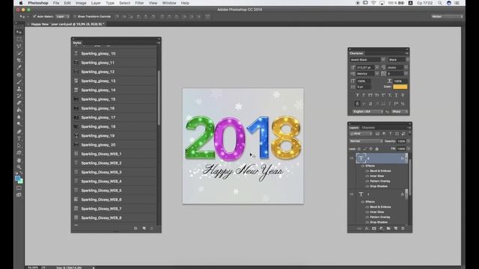479x269 pixels.
Task: Open language dropdown English: USA
Action: click(x=367, y=111)
